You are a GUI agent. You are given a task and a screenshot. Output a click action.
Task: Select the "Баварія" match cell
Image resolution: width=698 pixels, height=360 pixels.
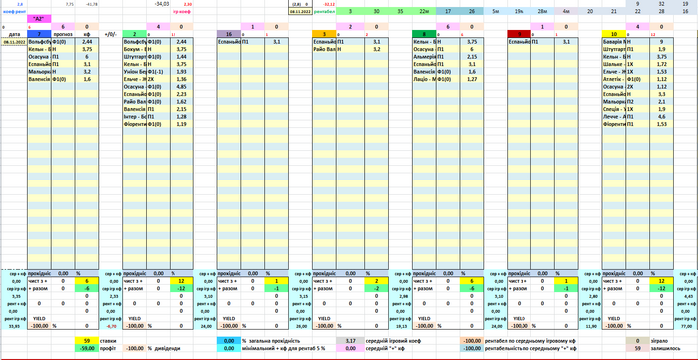(x=614, y=41)
